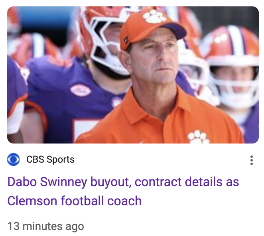Click the CBS Sports source name

[50, 159]
